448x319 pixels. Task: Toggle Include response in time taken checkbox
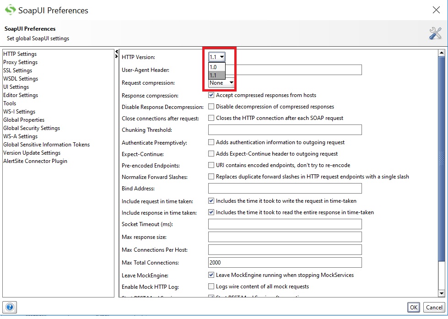click(x=211, y=212)
